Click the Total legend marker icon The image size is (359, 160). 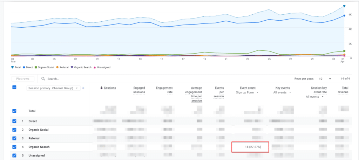(12, 68)
